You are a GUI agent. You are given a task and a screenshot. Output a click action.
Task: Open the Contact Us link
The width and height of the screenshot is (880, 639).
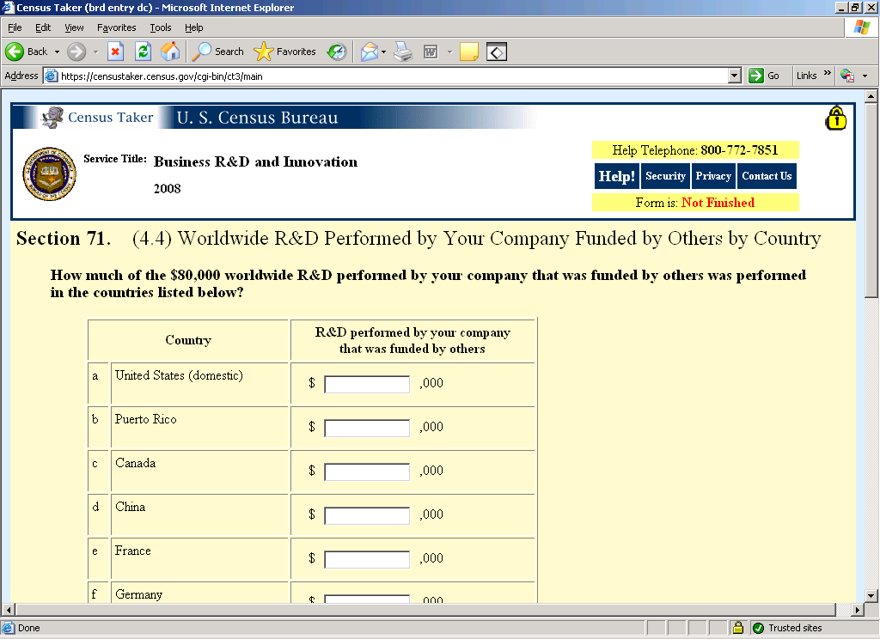pyautogui.click(x=767, y=176)
